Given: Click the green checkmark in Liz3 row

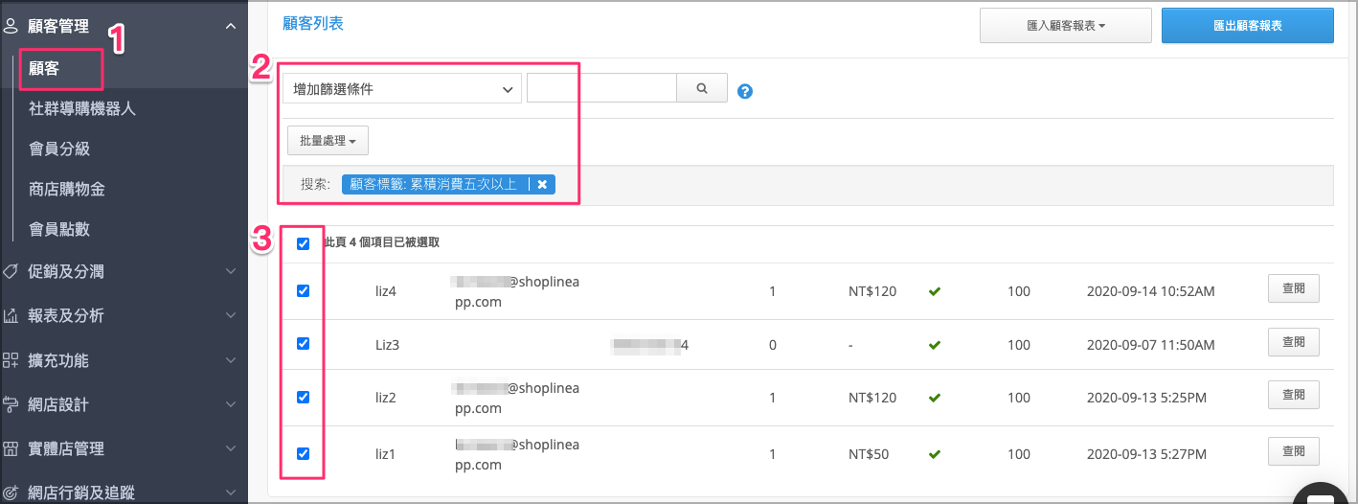Looking at the screenshot, I should (x=935, y=344).
